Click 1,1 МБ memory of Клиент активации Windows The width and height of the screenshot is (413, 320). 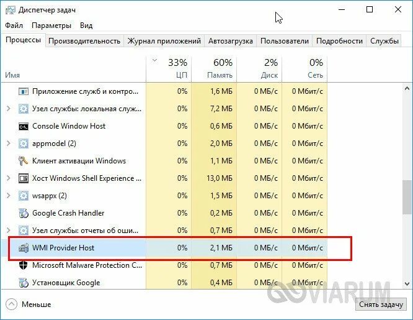221,161
